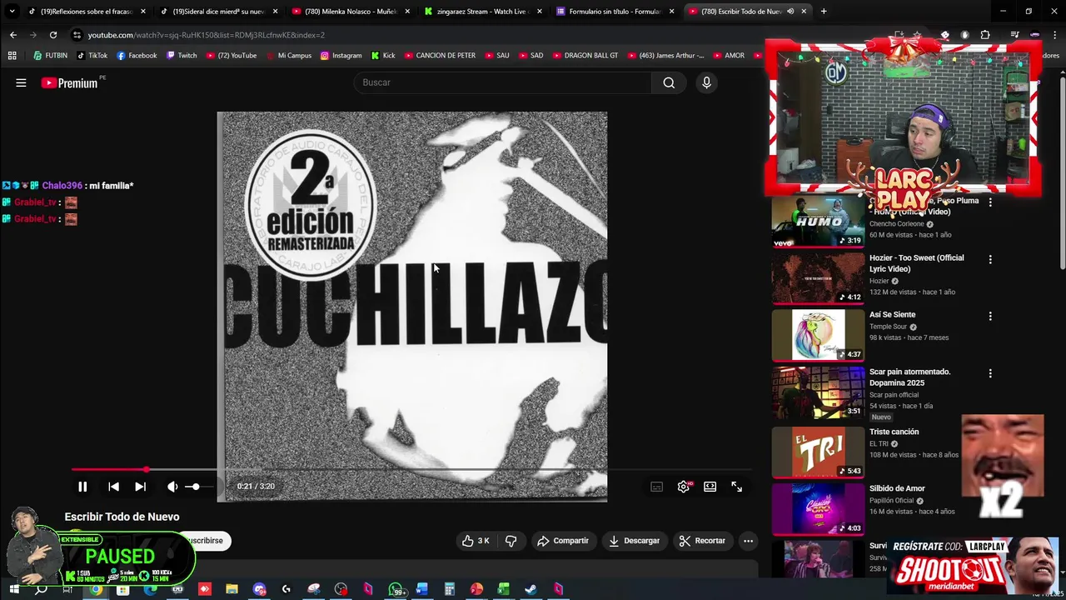Open the DRAGON BALL GT bookmark
Image resolution: width=1066 pixels, height=600 pixels.
click(x=585, y=56)
